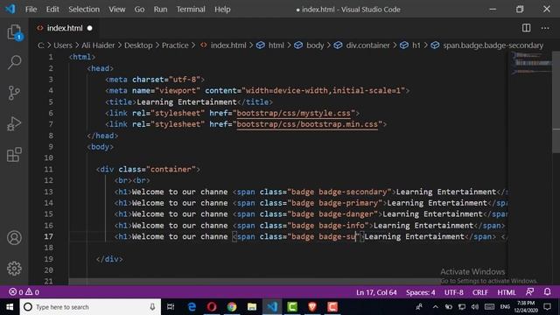
Task: Open the Terminal menu
Action: tap(191, 10)
